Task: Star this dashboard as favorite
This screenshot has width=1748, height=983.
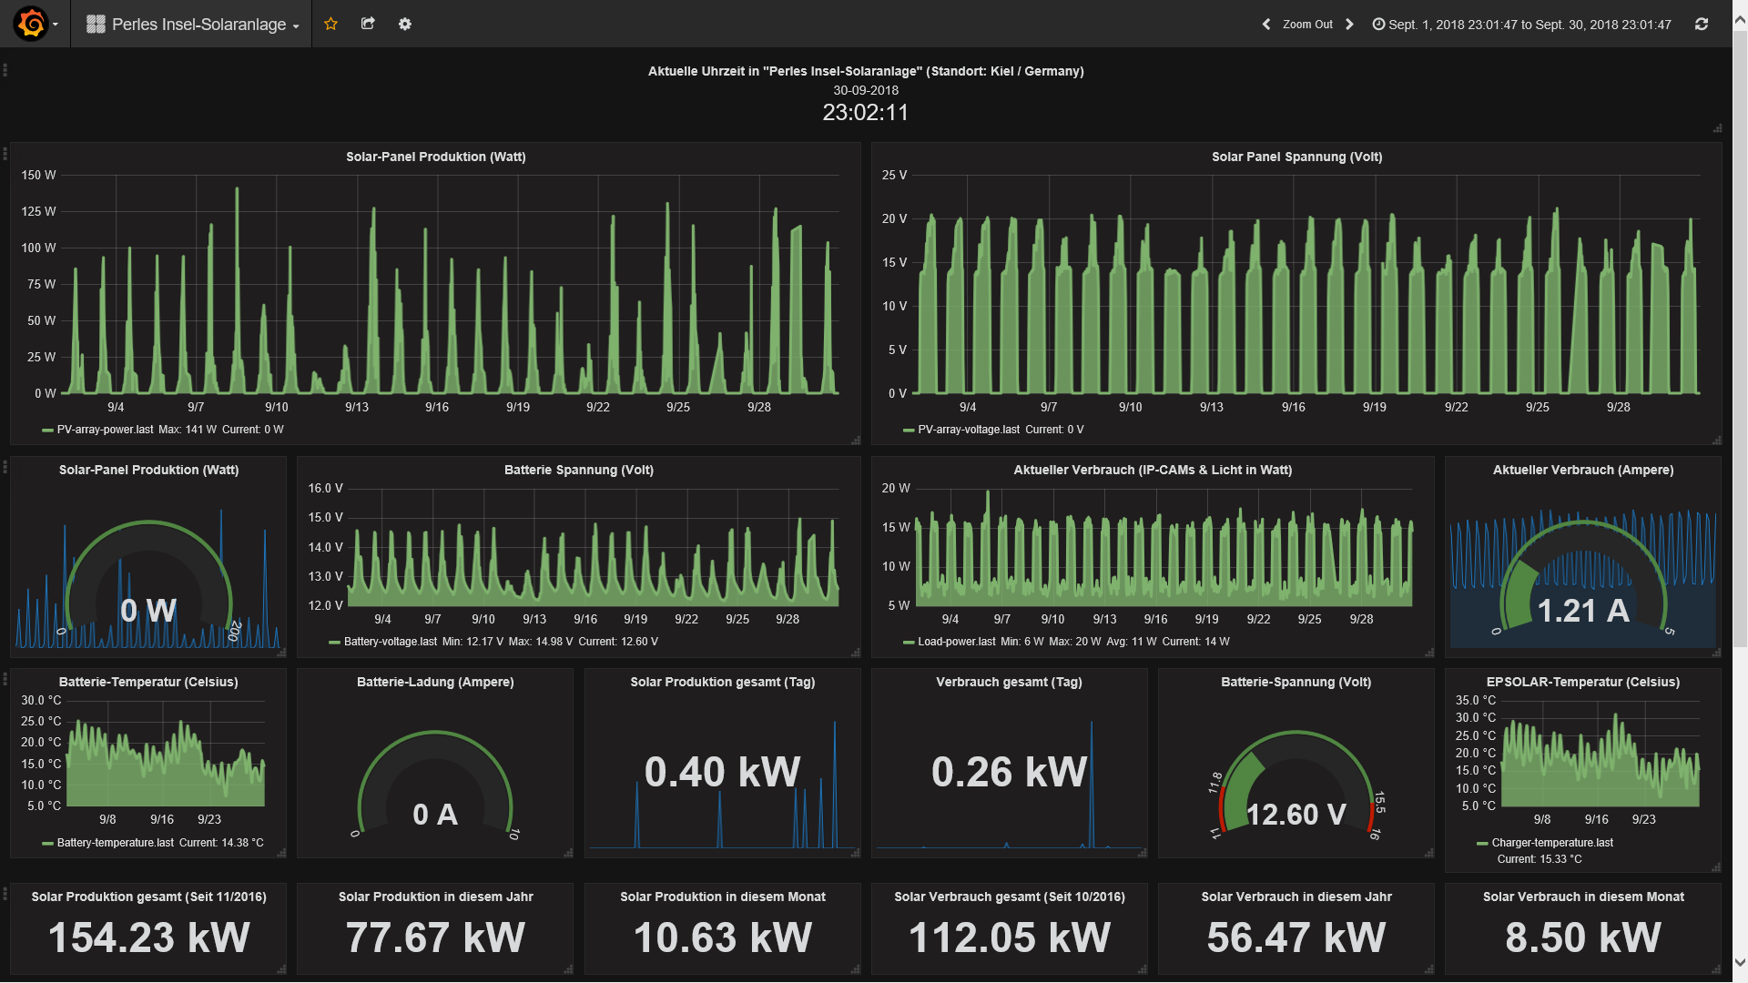Action: (330, 24)
